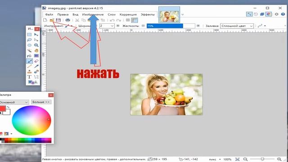Click the Больше >> button
Viewport: 288px width, 162px height.
(x=41, y=102)
